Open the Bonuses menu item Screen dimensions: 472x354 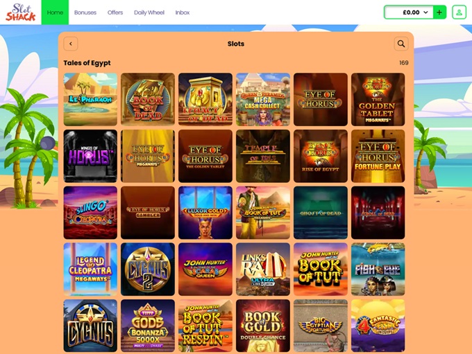(85, 12)
